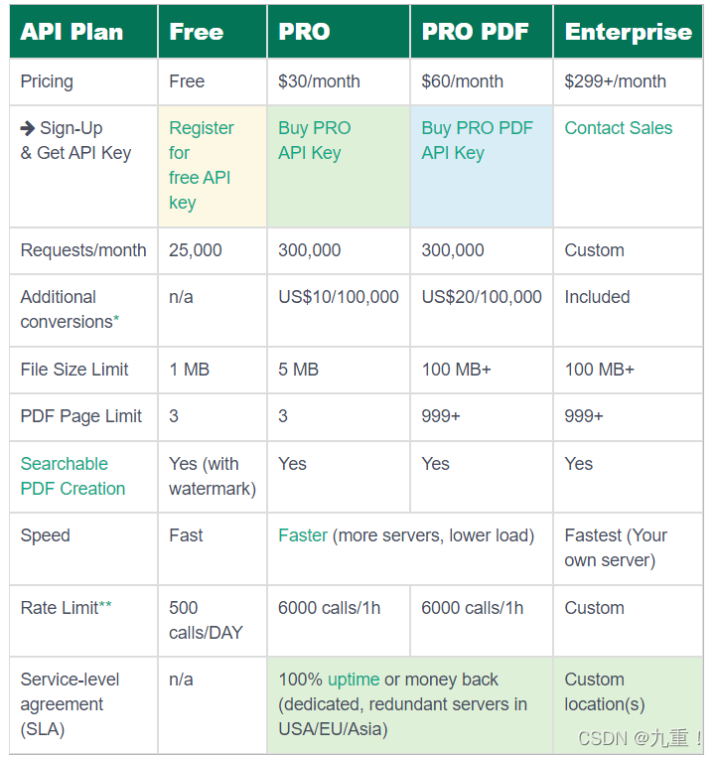
Task: Open the Searchable PDF Creation link
Action: [72, 476]
